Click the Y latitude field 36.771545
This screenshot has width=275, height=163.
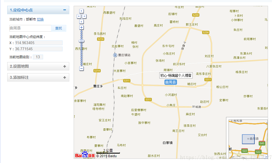click(39, 49)
